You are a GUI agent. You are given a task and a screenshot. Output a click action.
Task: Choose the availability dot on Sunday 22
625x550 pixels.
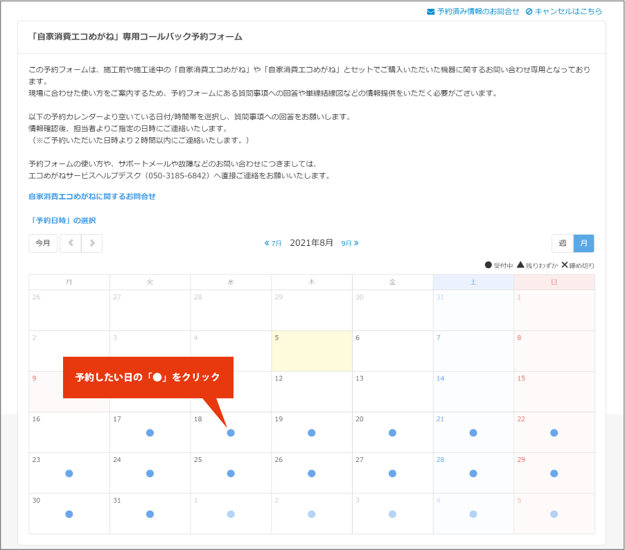tap(554, 433)
